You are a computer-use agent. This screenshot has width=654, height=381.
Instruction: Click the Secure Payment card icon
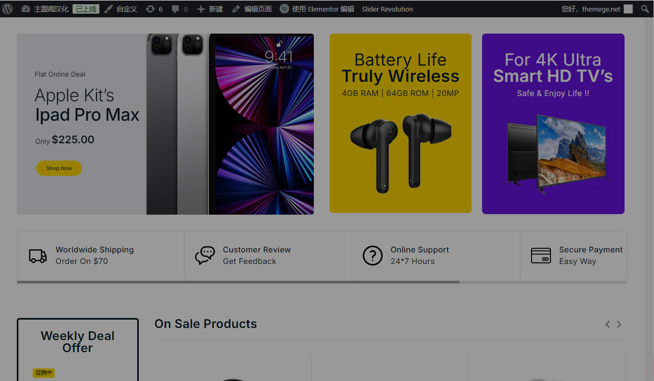[x=541, y=256]
